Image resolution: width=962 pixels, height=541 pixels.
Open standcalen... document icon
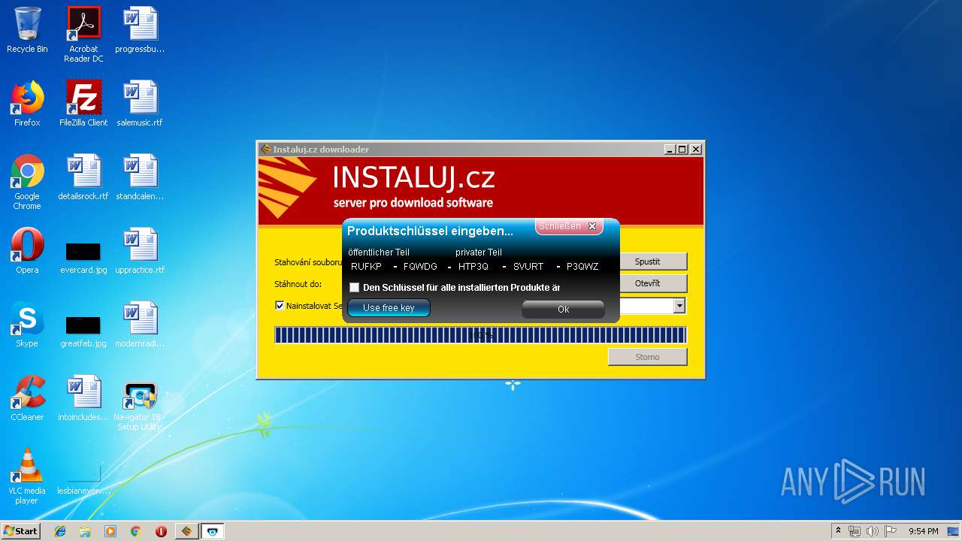pyautogui.click(x=140, y=178)
